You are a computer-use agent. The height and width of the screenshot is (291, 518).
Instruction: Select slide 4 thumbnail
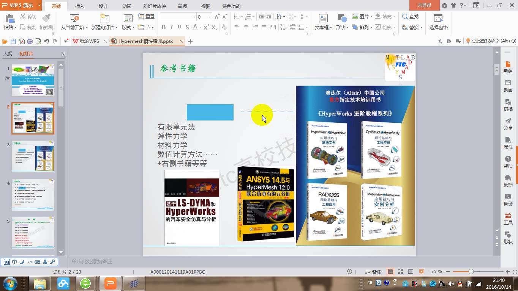point(33,195)
